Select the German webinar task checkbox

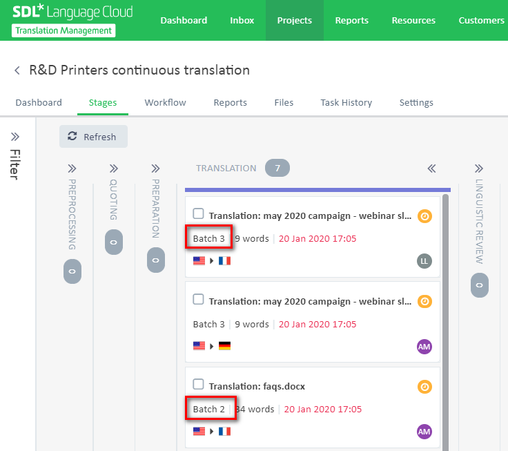click(198, 299)
